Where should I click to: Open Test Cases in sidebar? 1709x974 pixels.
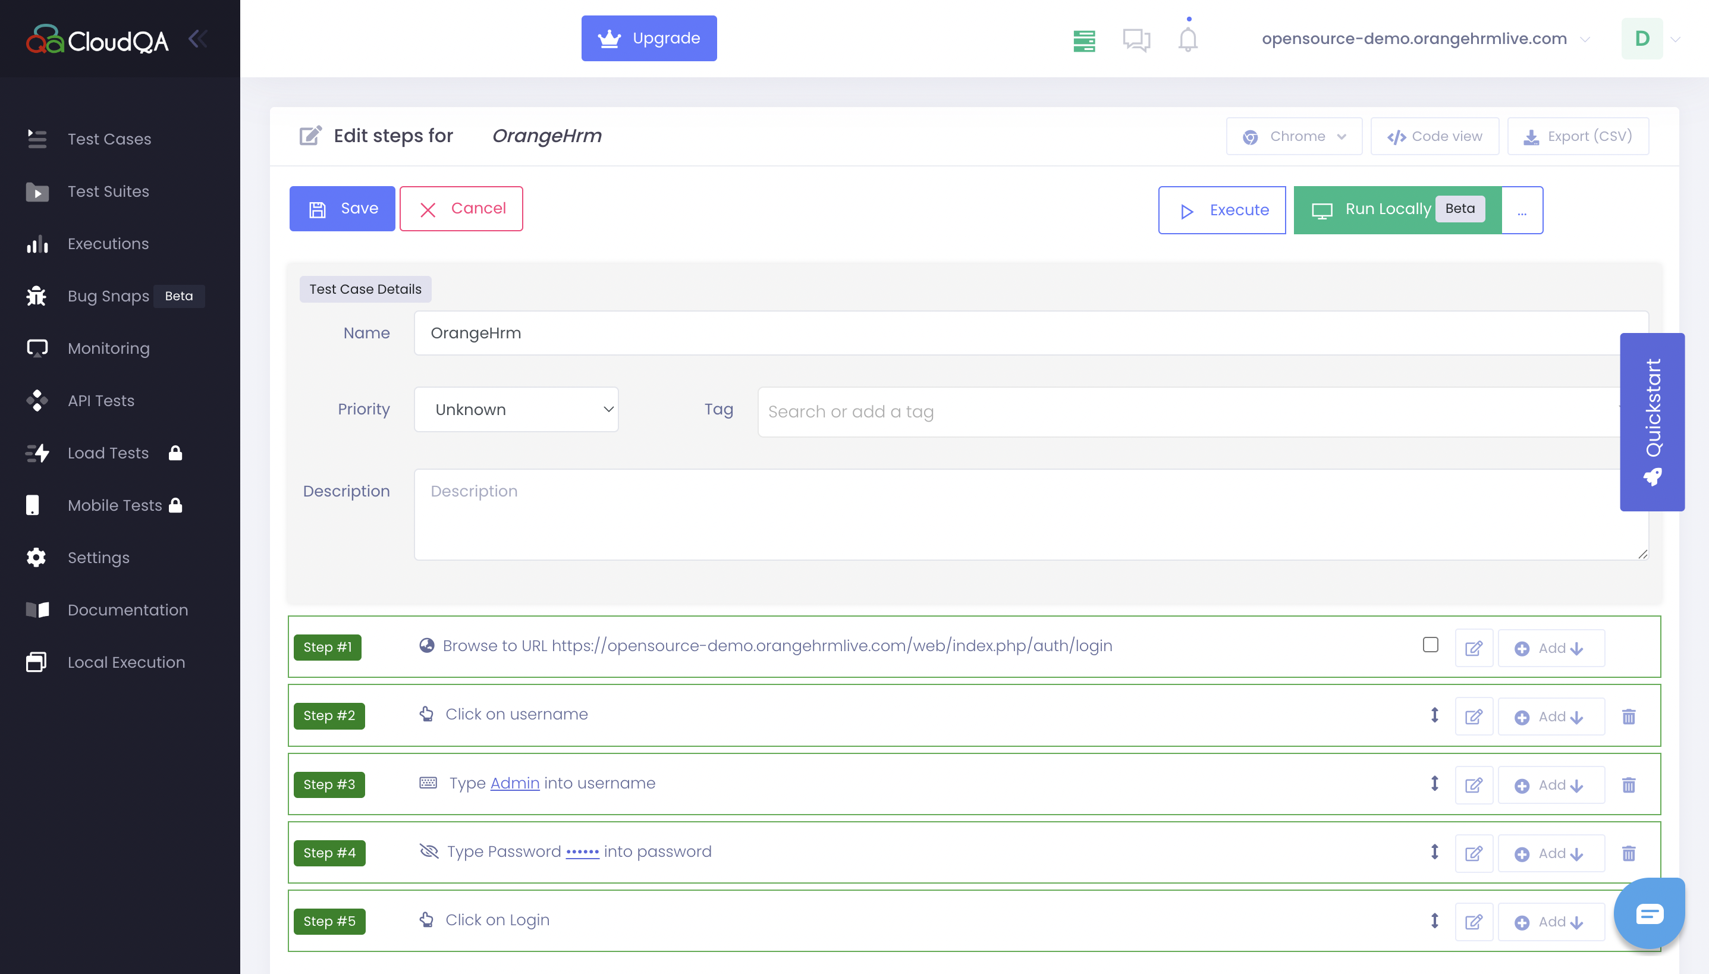click(x=109, y=139)
